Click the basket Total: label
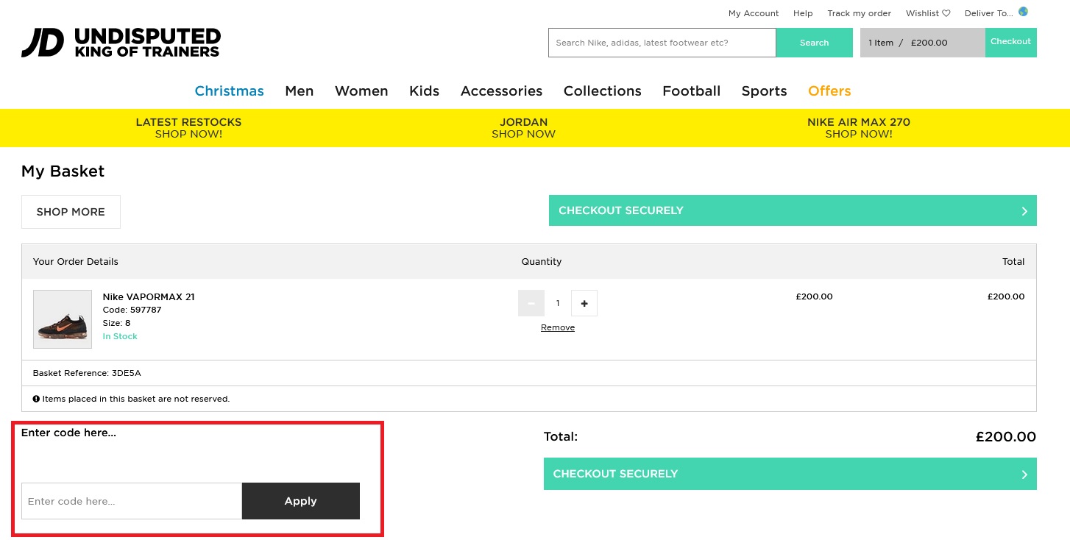1070x540 pixels. pos(561,436)
